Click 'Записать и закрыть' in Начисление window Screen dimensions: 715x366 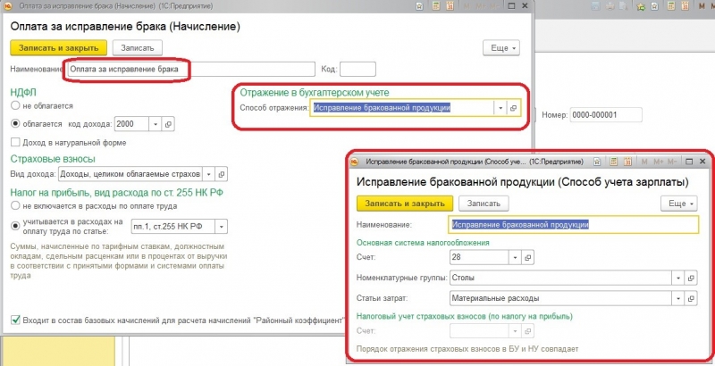point(59,47)
